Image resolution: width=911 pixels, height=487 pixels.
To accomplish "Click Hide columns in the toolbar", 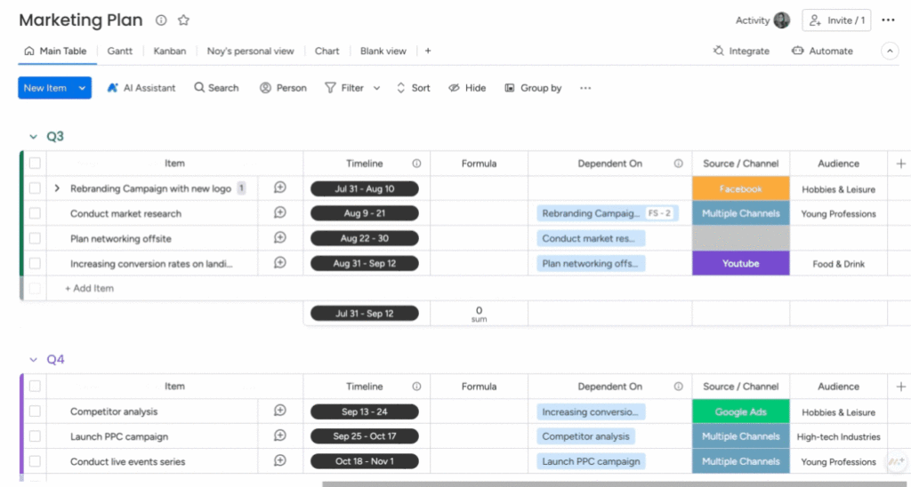I will point(467,88).
